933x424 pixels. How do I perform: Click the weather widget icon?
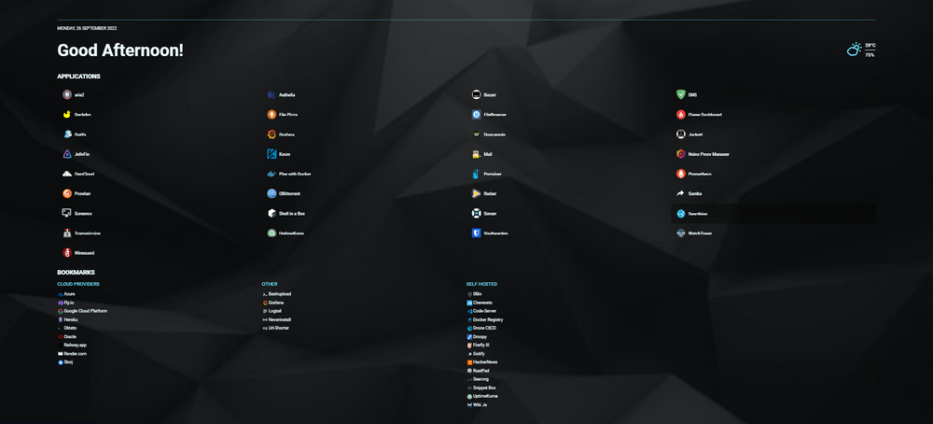click(854, 49)
